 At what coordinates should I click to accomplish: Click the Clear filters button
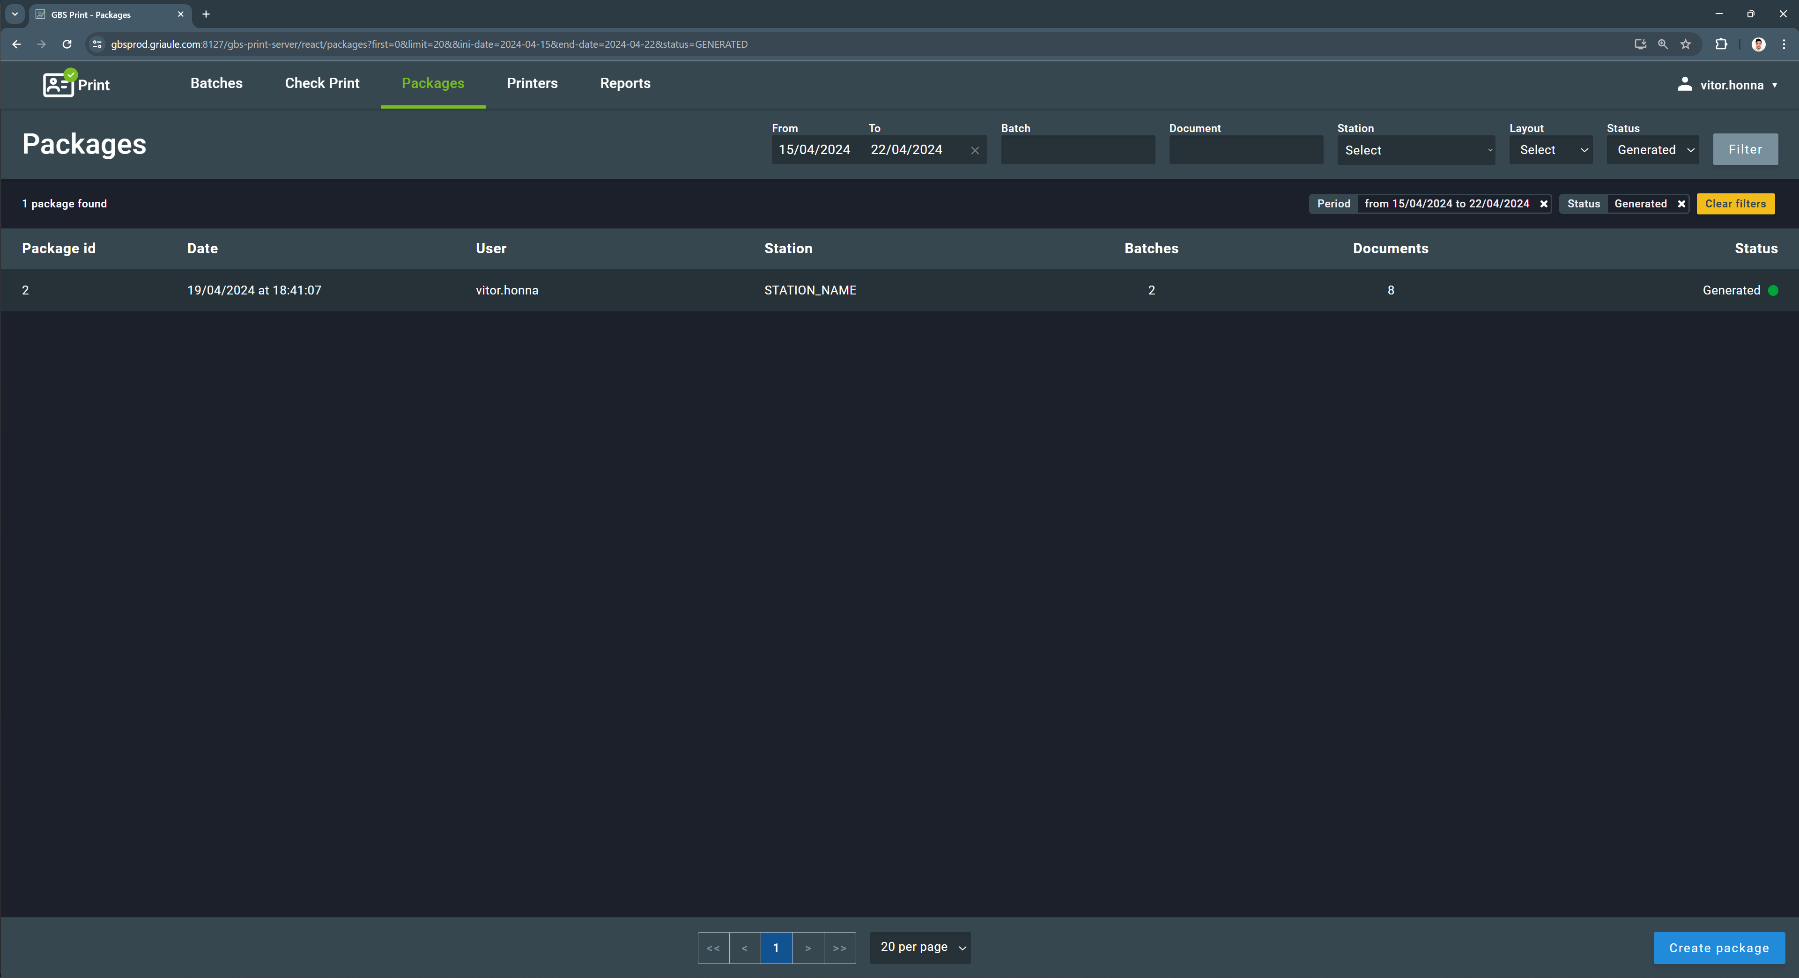click(x=1735, y=204)
